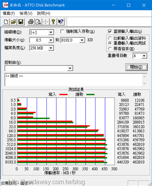
Task: Select 重疊輸入/輸出測試 radio button
Action: [110, 43]
